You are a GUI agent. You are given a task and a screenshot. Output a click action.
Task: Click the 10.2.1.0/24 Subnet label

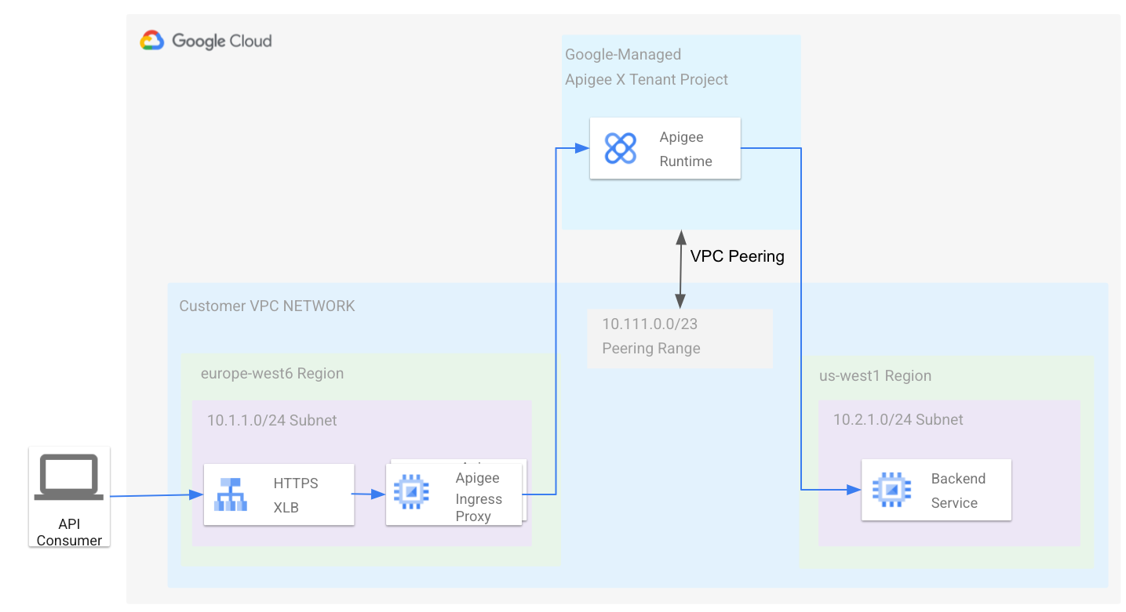point(897,419)
